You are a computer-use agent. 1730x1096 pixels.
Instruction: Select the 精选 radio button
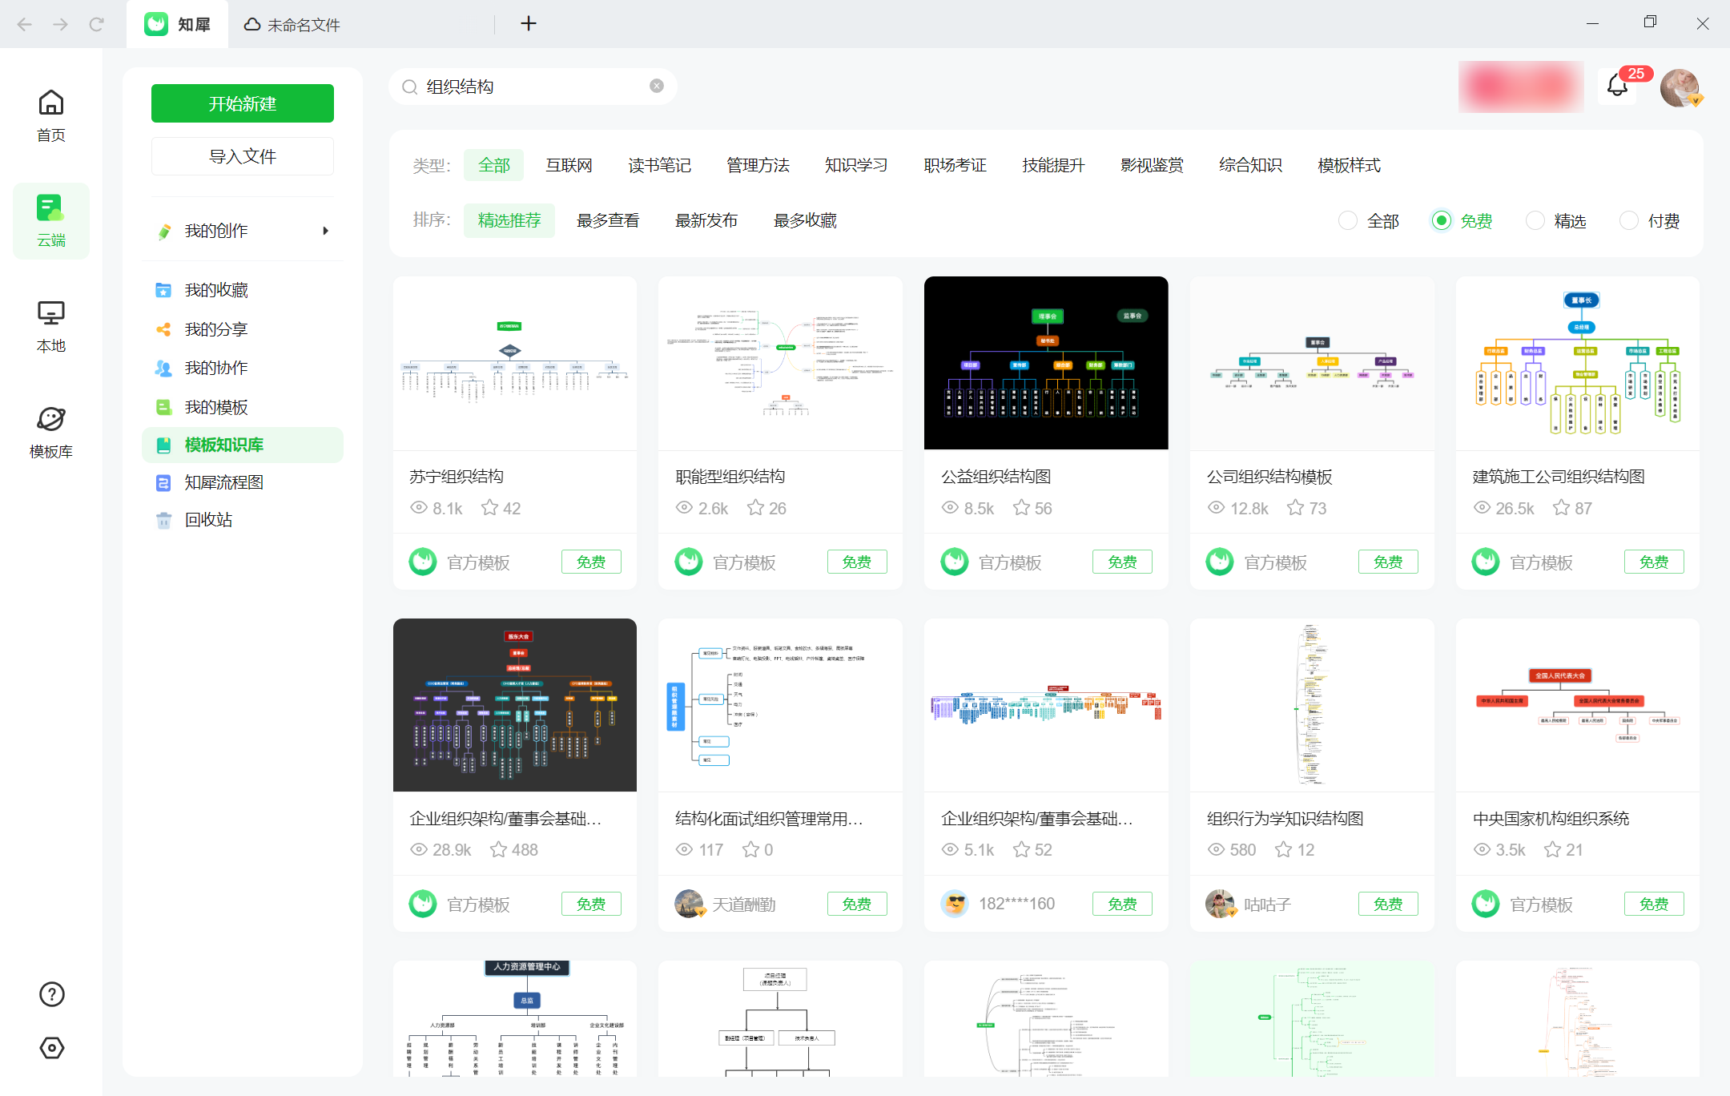coord(1535,220)
